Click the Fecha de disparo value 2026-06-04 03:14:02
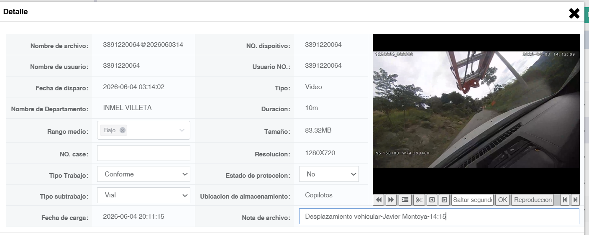Screen dimensions: 589x235 133,87
